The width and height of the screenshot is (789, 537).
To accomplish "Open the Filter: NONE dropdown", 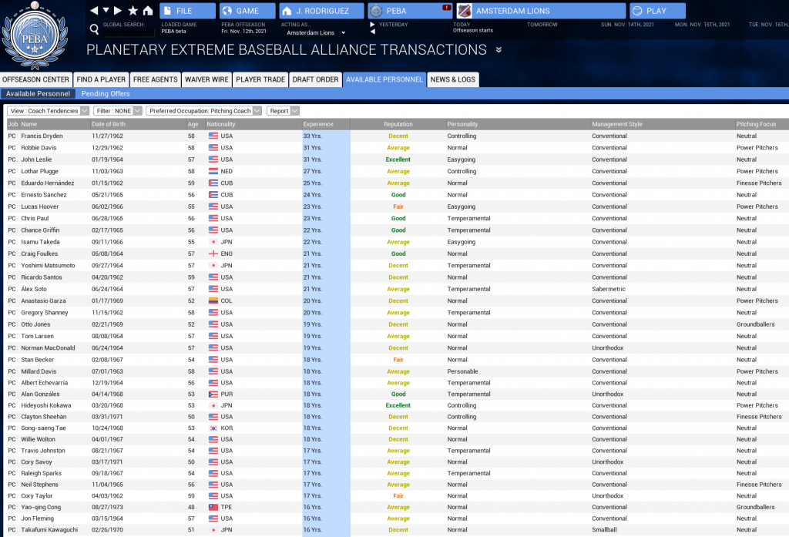I will (117, 111).
